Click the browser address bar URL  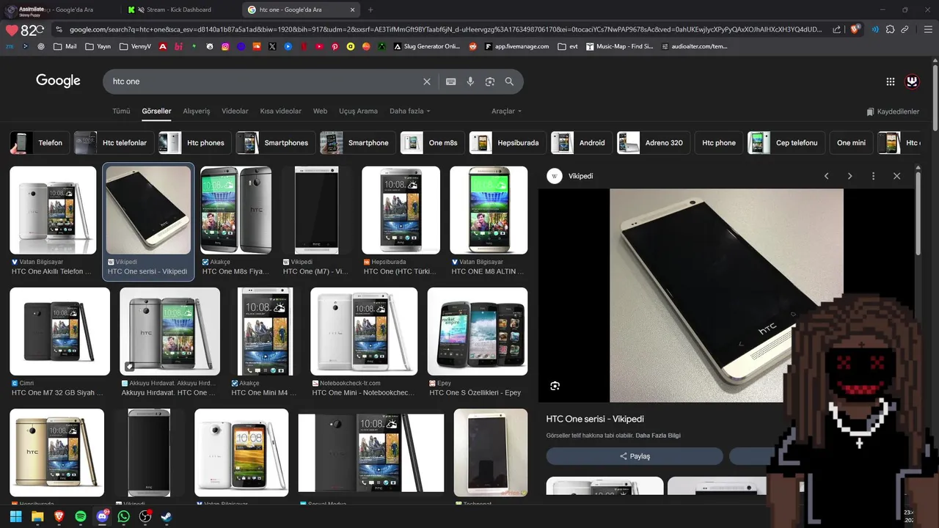(446, 29)
